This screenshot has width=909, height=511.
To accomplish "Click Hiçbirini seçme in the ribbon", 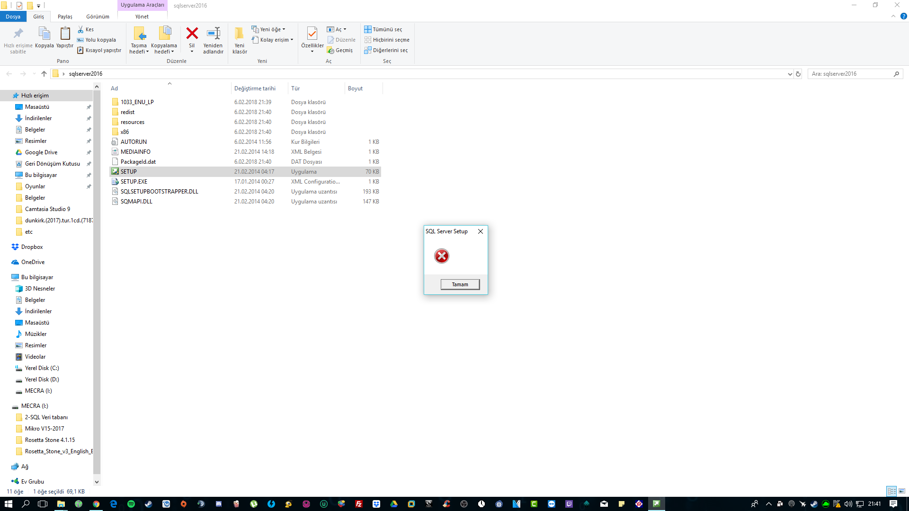I will [x=387, y=40].
